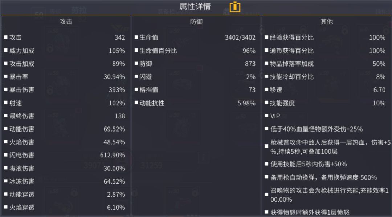392x217 pixels.
Task: Click the 火焰穿透 stat label
Action: (22, 208)
